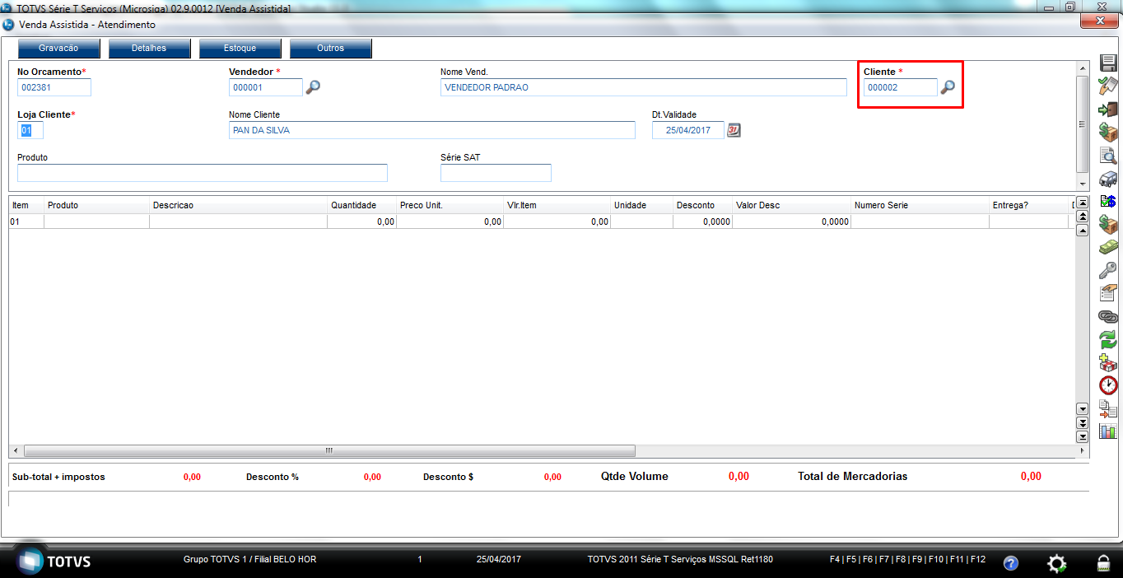This screenshot has height=578, width=1123.
Task: Click the document magnifier preview icon
Action: [1108, 155]
